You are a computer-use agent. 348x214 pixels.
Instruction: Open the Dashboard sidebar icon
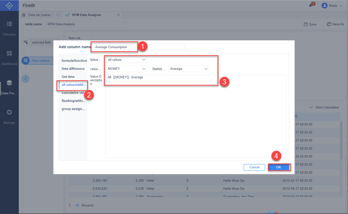[x=9, y=53]
